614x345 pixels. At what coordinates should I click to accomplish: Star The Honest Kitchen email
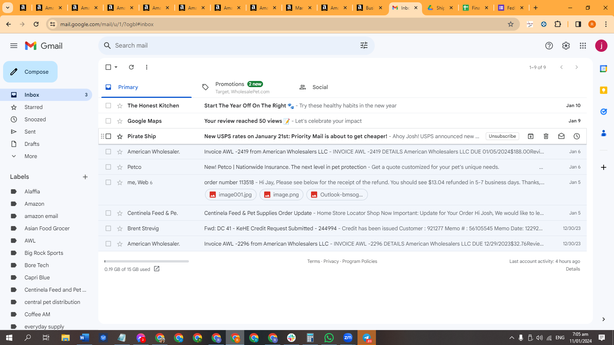click(x=120, y=106)
